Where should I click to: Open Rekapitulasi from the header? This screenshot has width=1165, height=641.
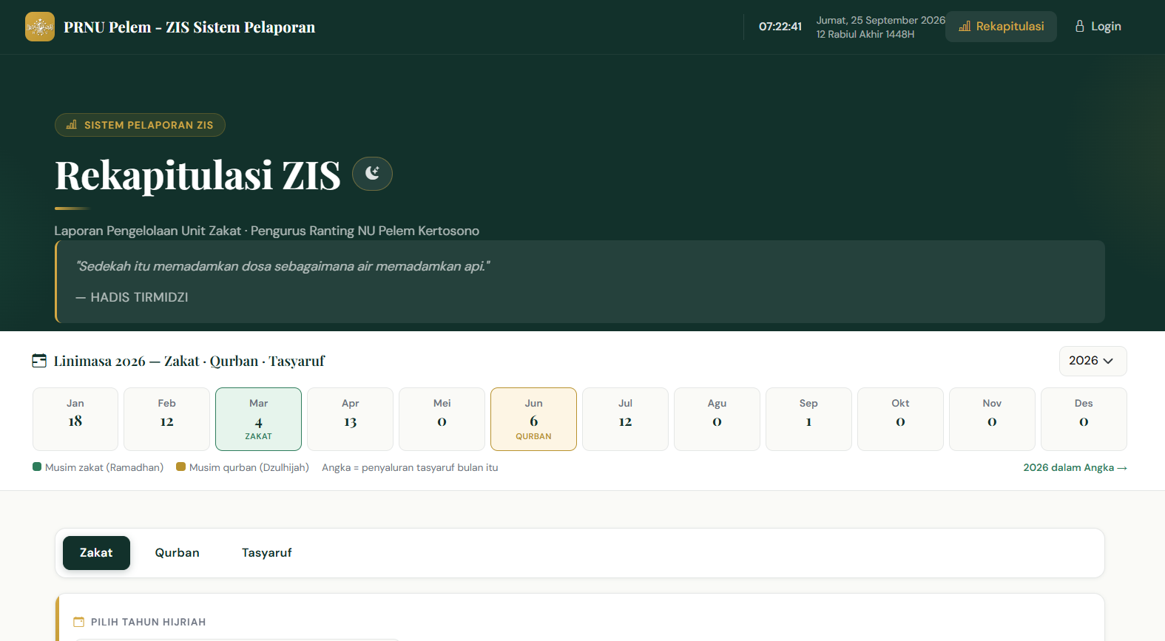pyautogui.click(x=1001, y=27)
